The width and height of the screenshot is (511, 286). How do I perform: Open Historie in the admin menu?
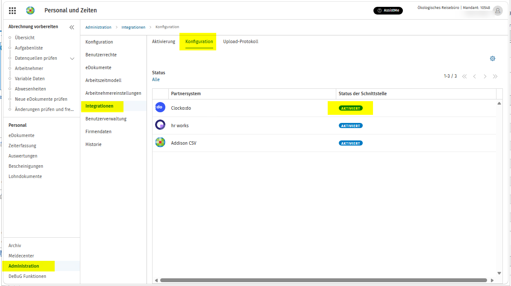click(x=94, y=144)
